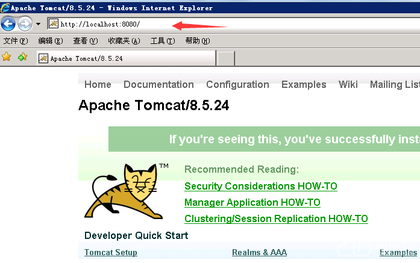This screenshot has height=263, width=420.
Task: Open the Wiki nav link
Action: click(x=348, y=84)
